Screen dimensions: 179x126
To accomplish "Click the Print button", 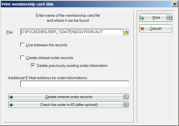I will [x=156, y=18].
